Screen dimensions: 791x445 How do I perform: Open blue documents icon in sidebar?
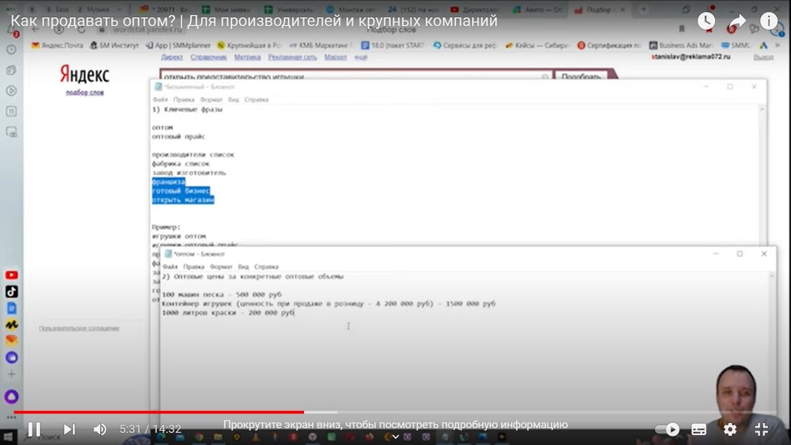pos(11,308)
